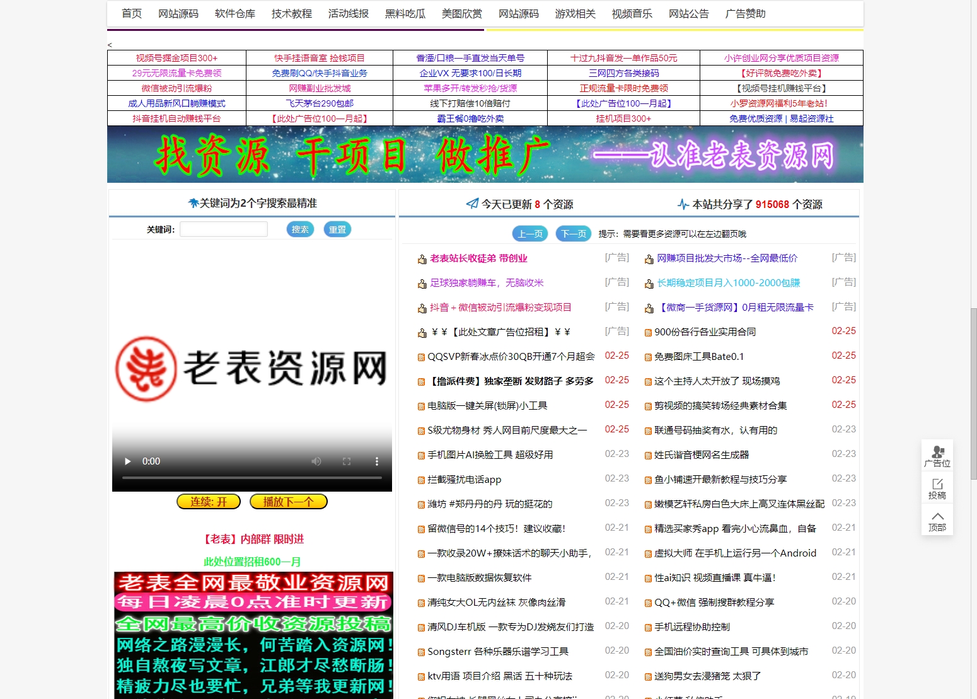Open article 剪视频的搞笑转场经典素材合集
Screen dimensions: 977x699
click(720, 406)
